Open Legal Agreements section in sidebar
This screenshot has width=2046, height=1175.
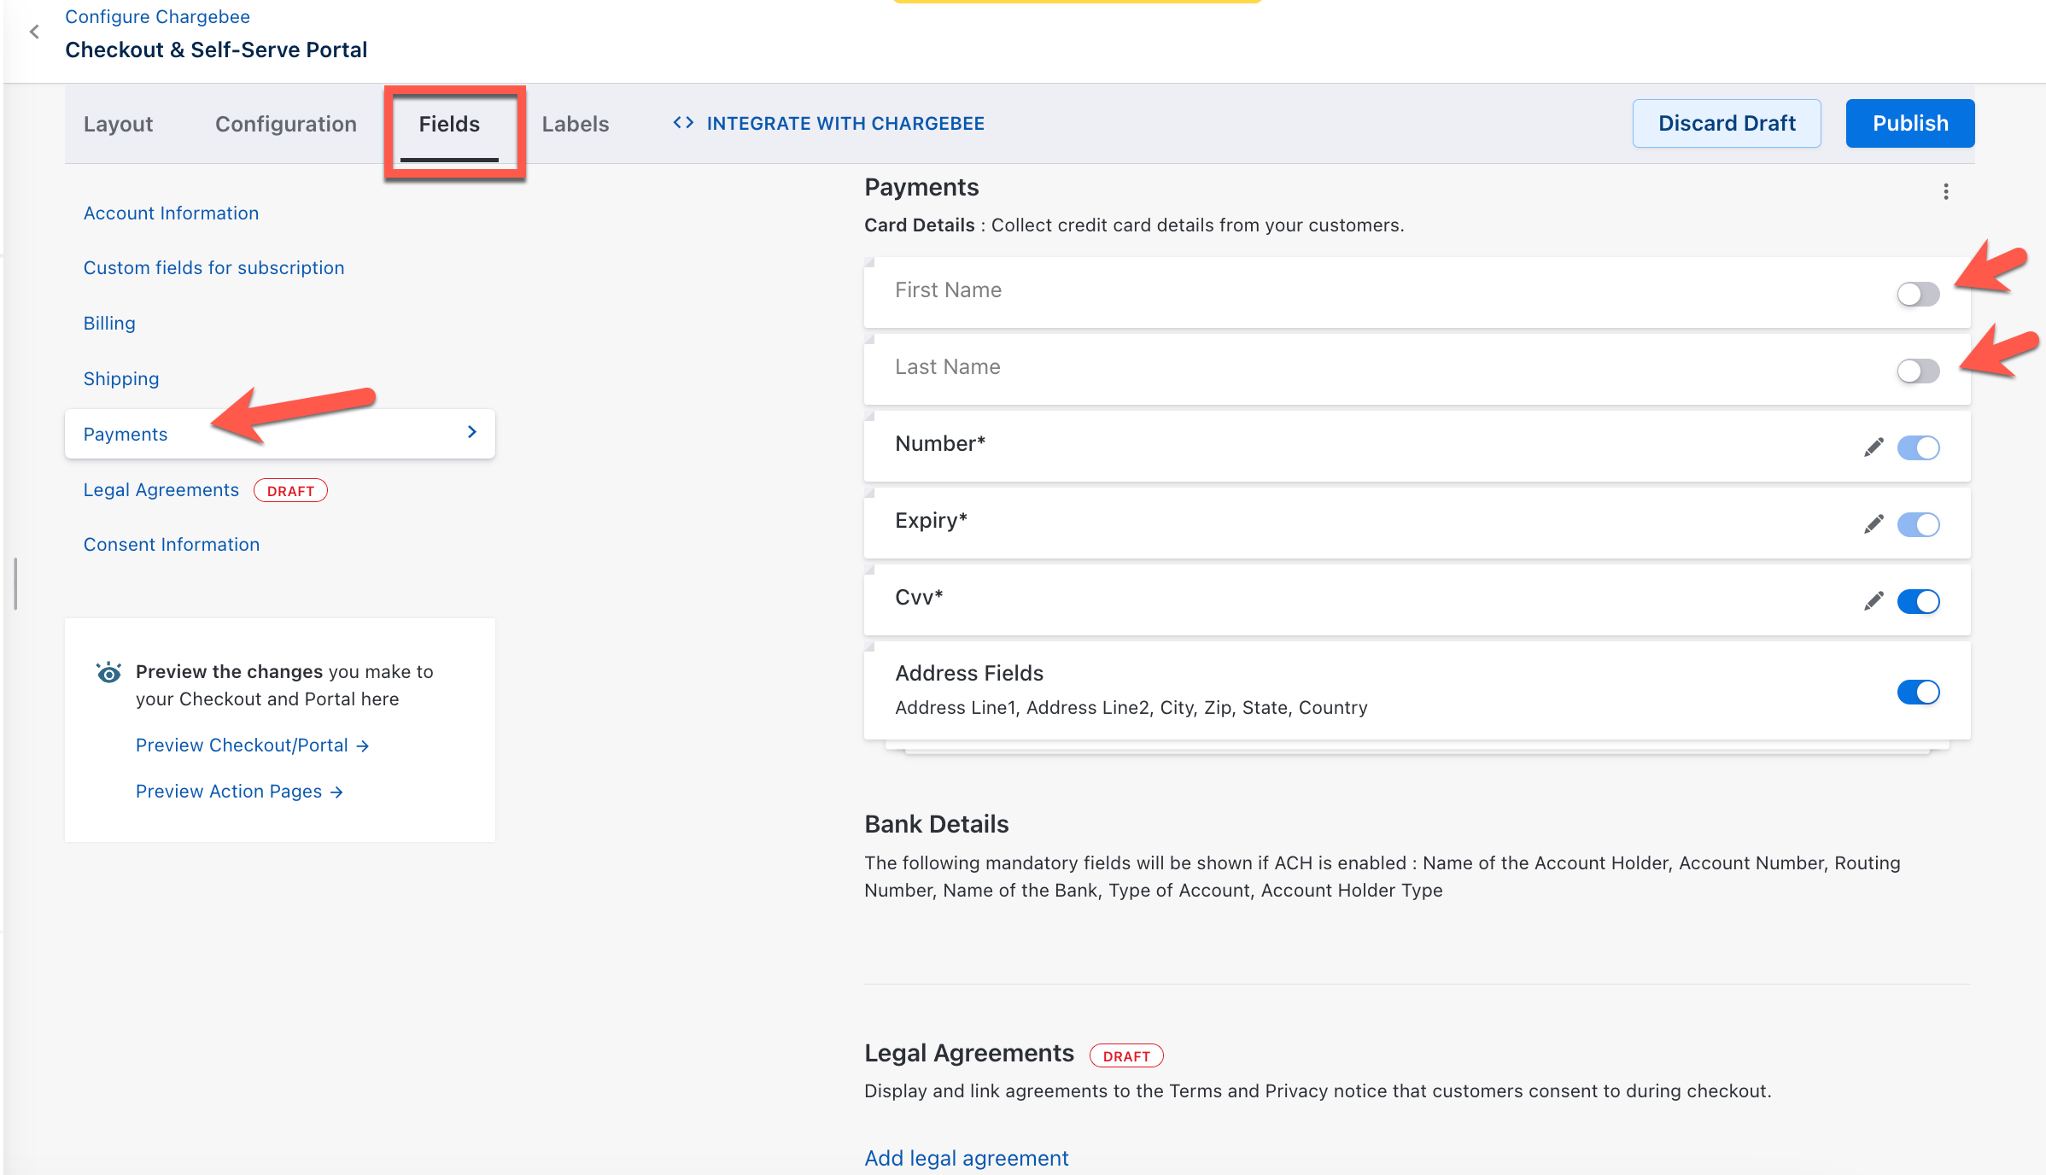tap(161, 490)
